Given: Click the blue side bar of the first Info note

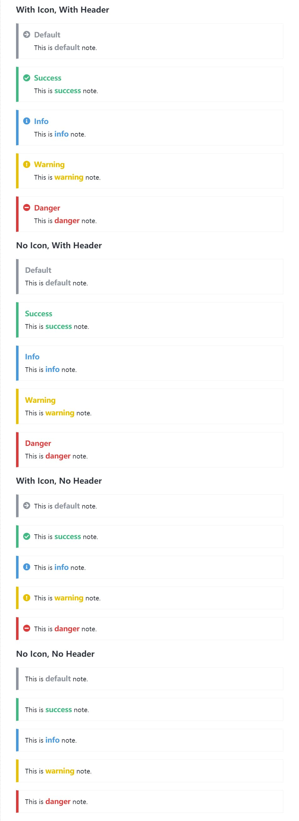Looking at the screenshot, I should click(x=17, y=127).
